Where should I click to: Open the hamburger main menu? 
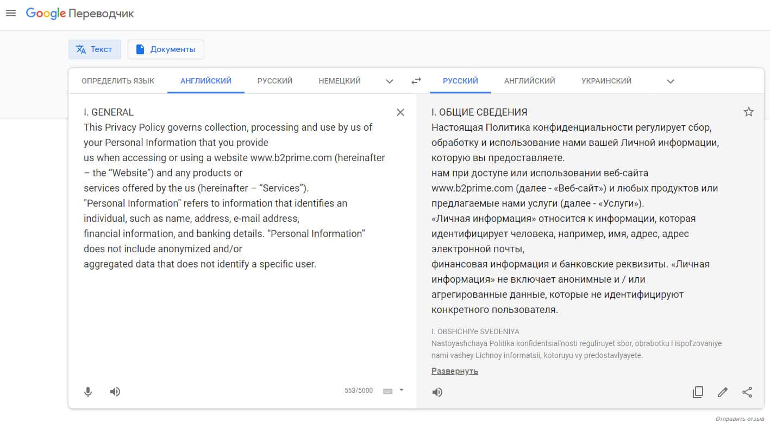pyautogui.click(x=11, y=14)
